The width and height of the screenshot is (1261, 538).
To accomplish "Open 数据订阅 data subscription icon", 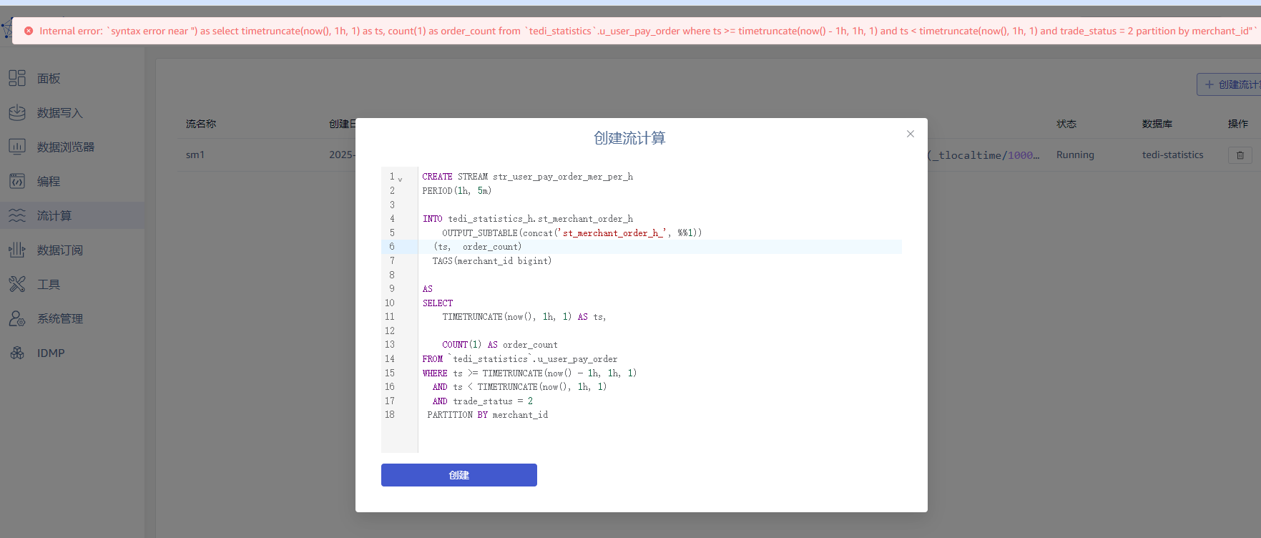I will [17, 250].
